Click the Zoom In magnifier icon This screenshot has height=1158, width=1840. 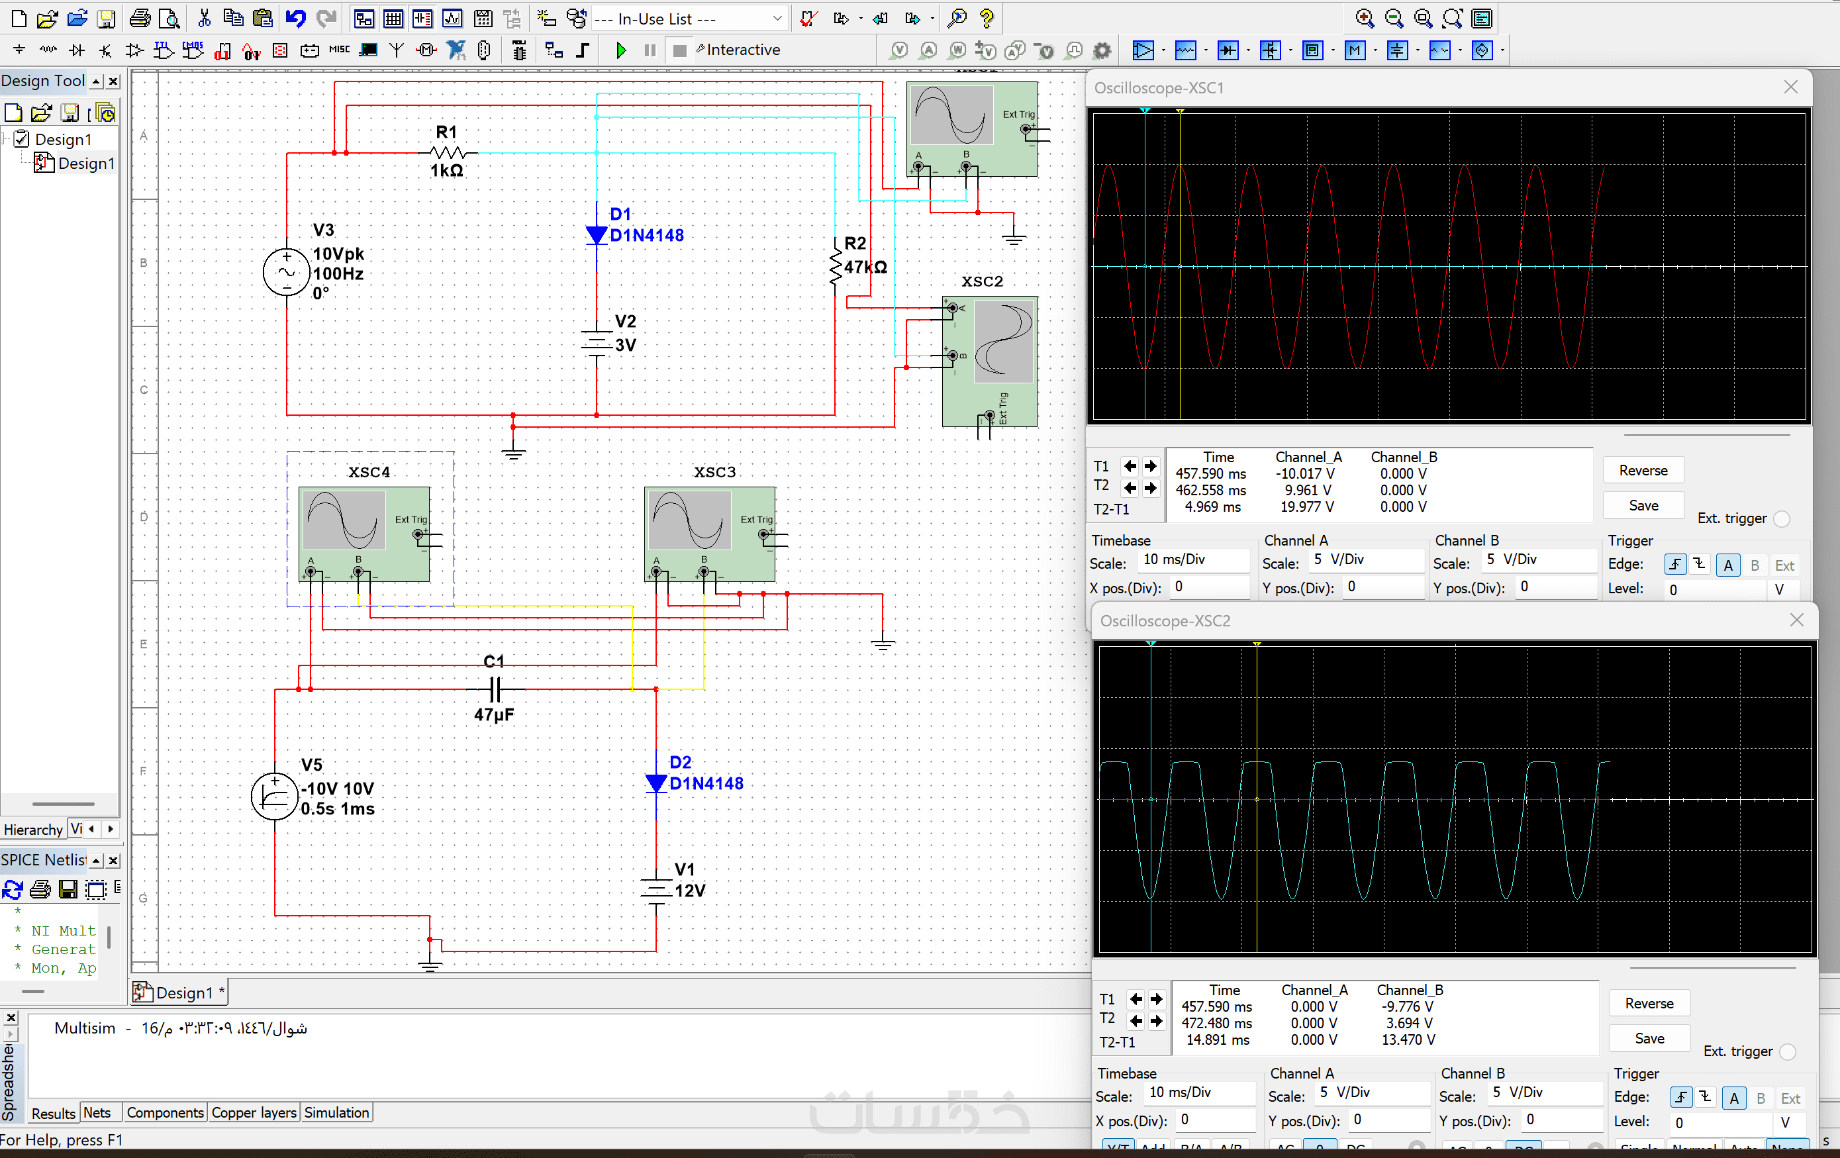pos(1364,19)
